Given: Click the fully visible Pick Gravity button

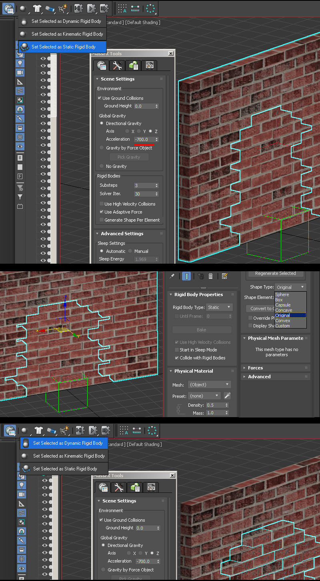Looking at the screenshot, I should [x=129, y=157].
